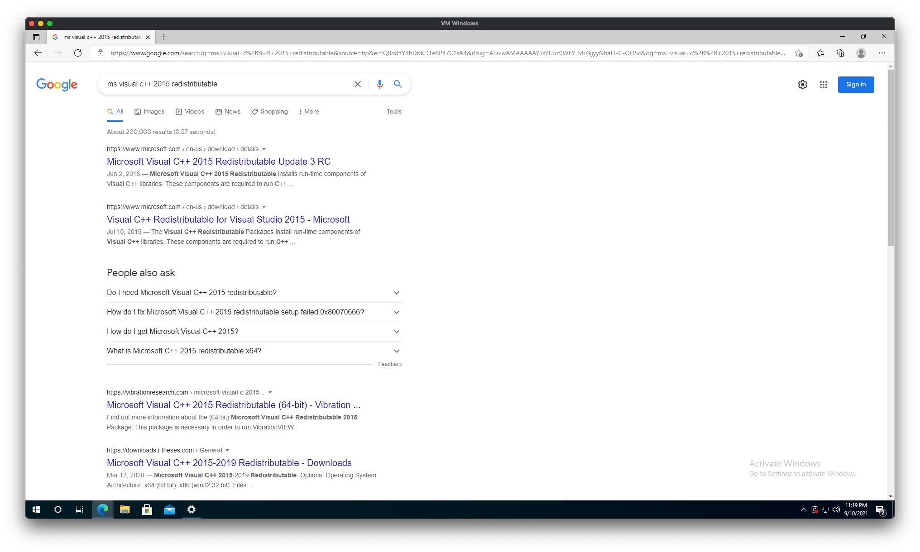Open the tab actions menu icon
The width and height of the screenshot is (920, 552).
tap(36, 37)
